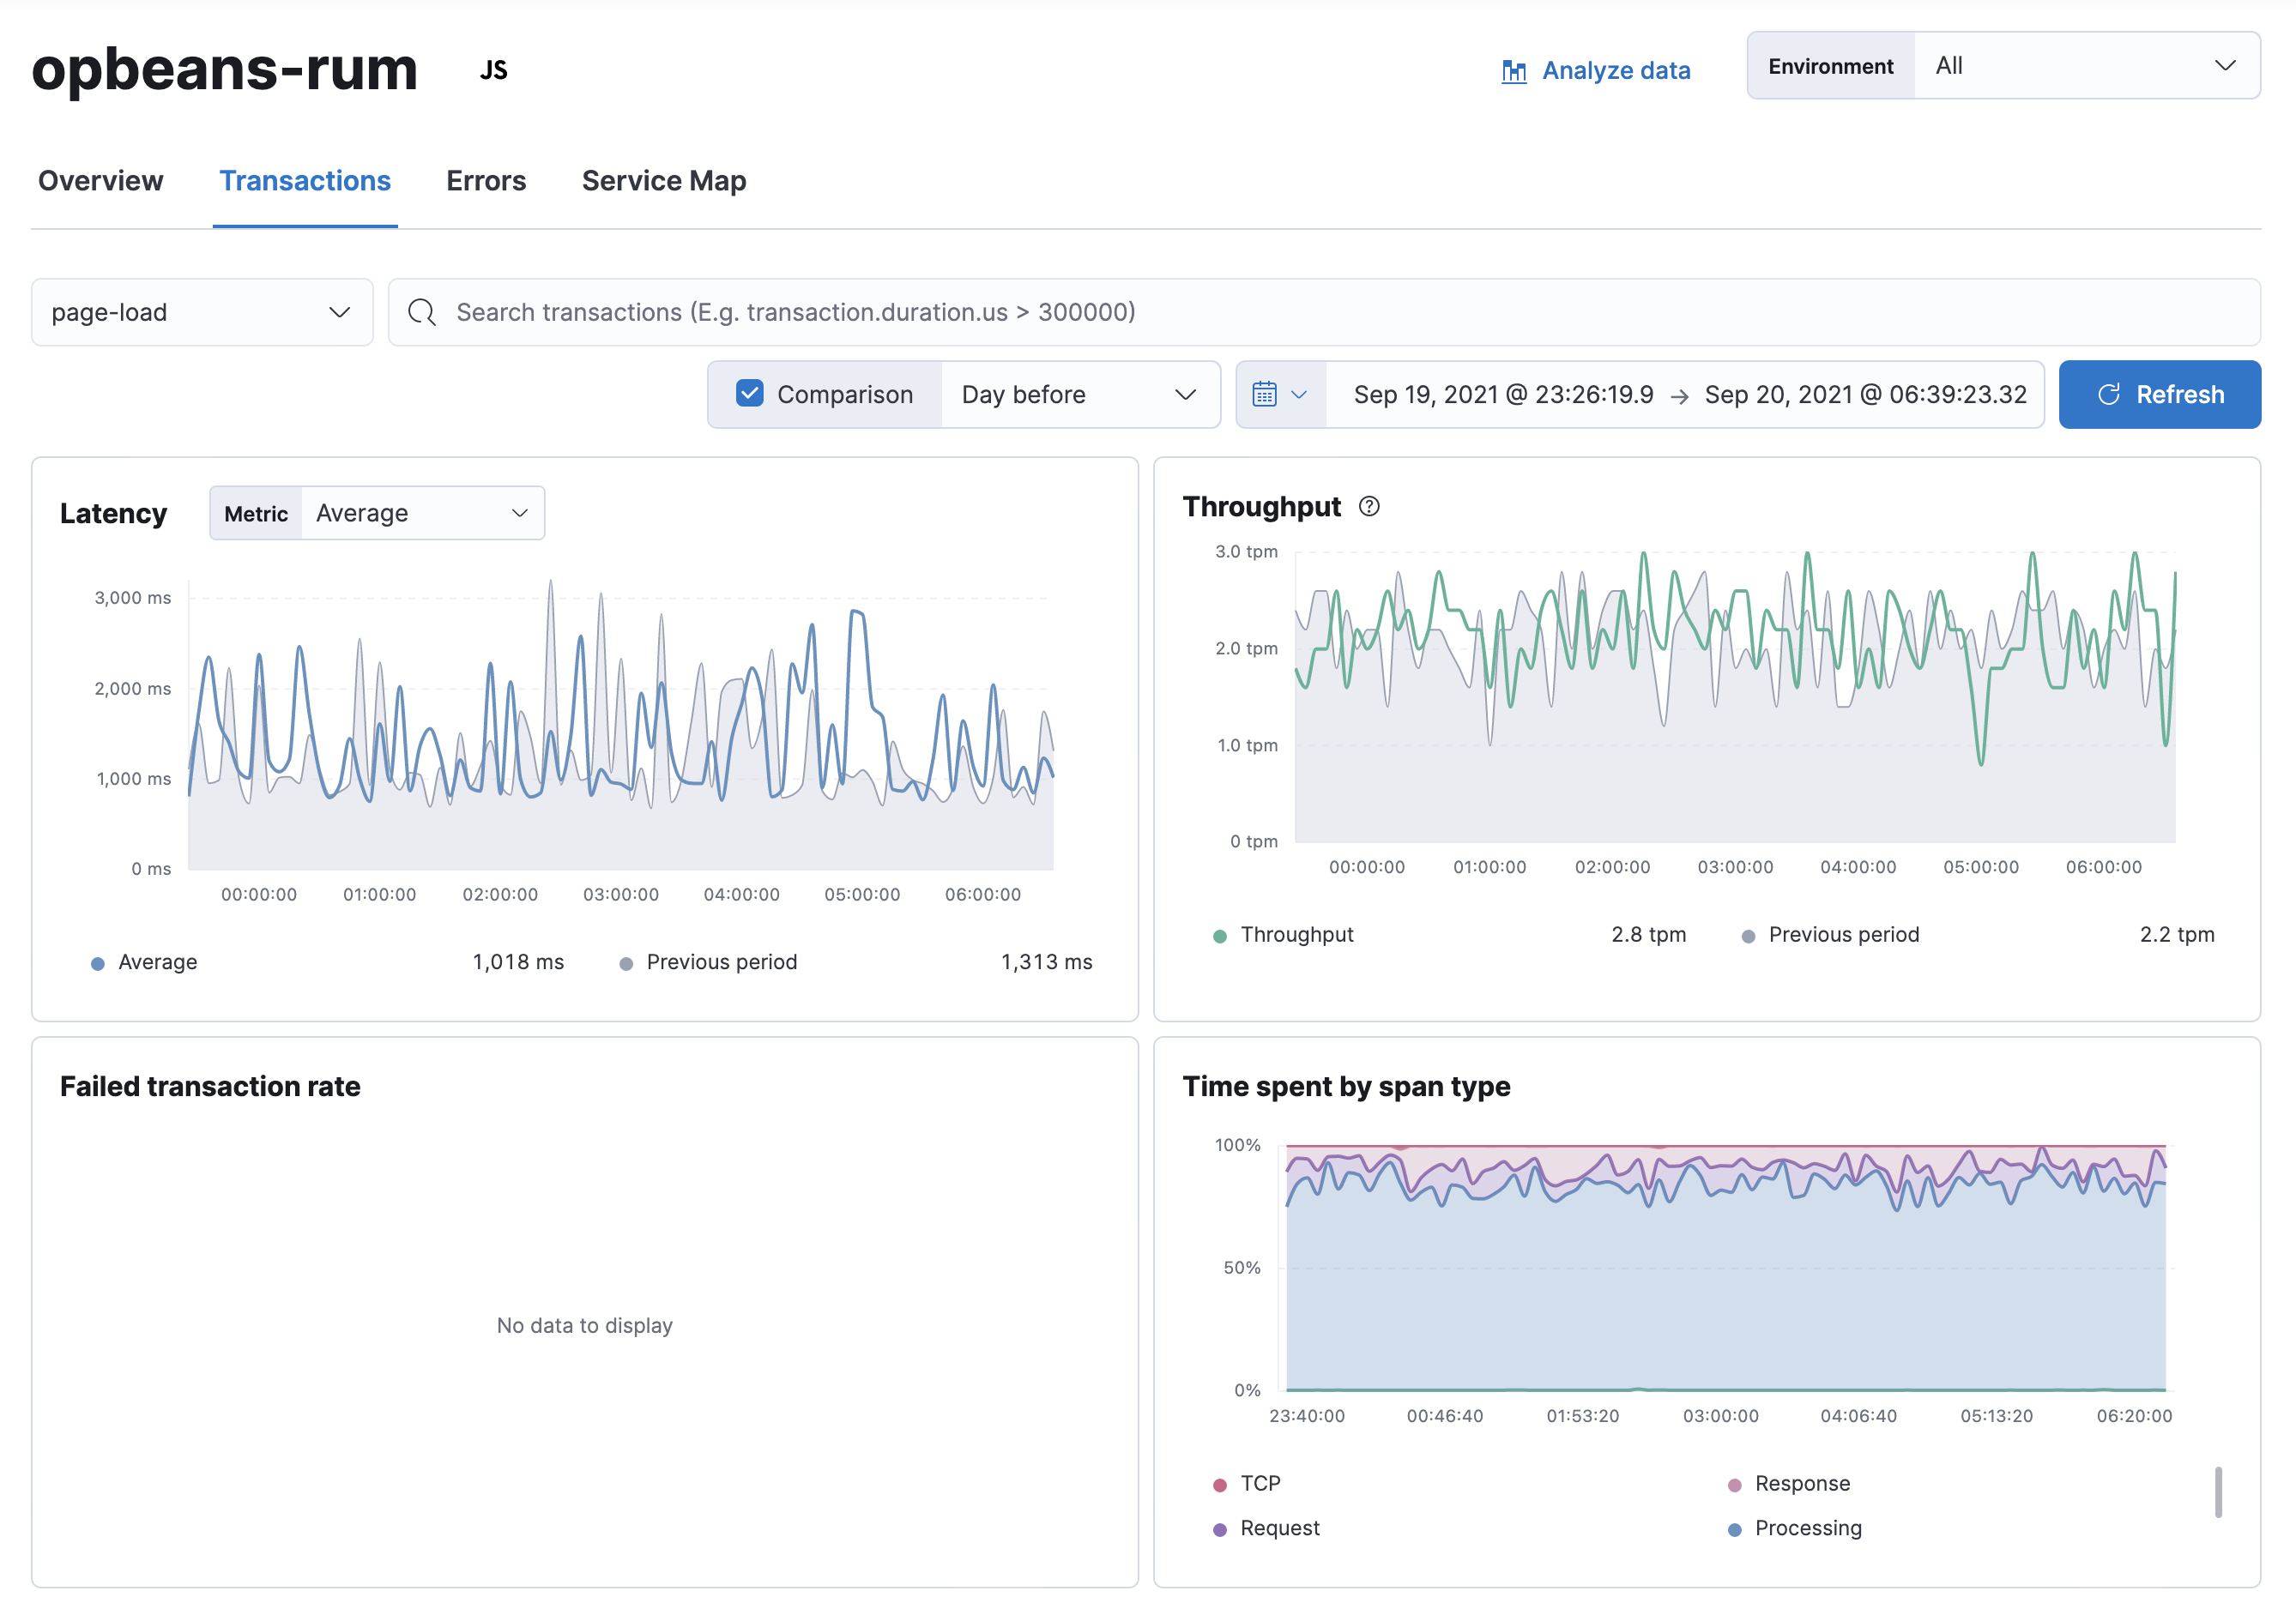Click inside the transaction search input field
This screenshot has height=1597, width=2296.
[x=900, y=312]
